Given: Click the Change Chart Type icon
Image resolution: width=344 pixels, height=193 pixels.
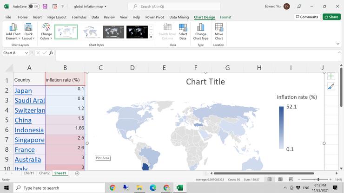Looking at the screenshot, I should point(201,28).
